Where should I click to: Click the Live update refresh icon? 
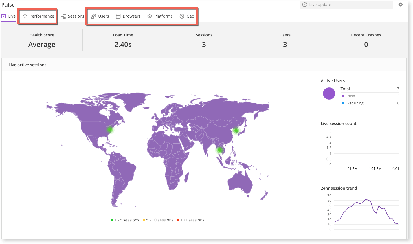point(304,5)
